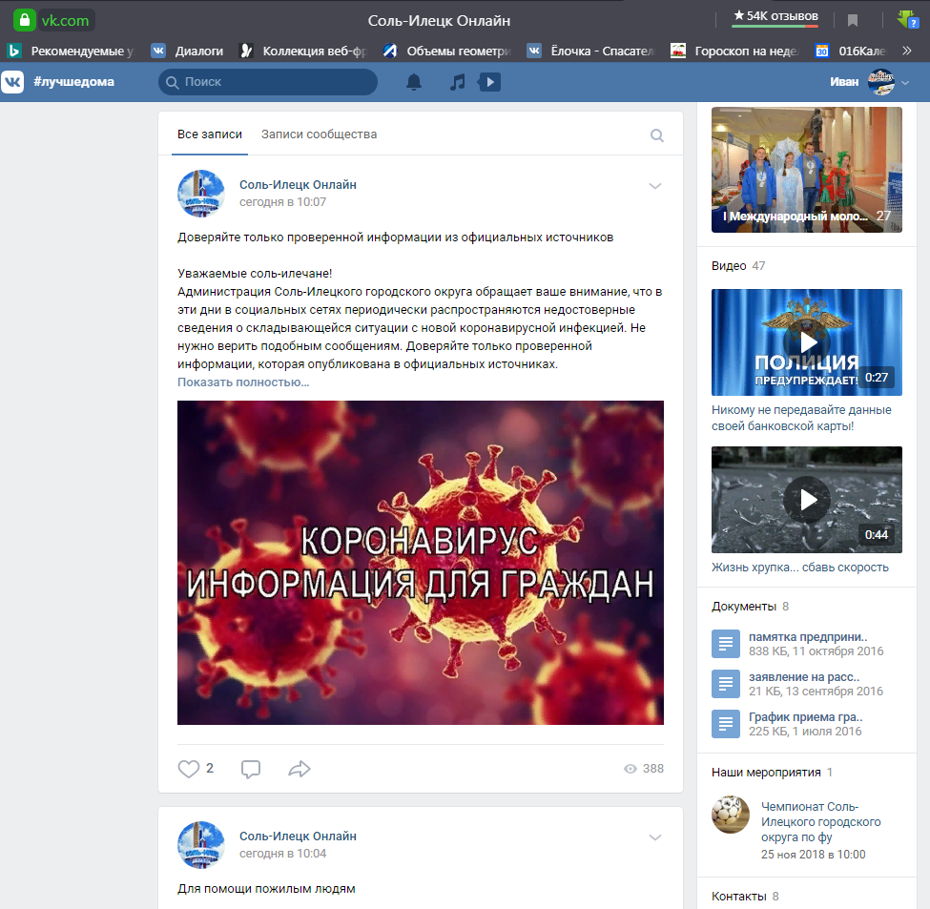
Task: Click the browser bookmark icon
Action: click(x=853, y=20)
